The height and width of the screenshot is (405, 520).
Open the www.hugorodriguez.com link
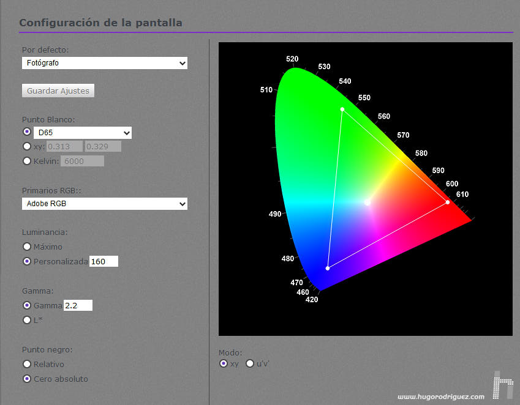(x=441, y=396)
